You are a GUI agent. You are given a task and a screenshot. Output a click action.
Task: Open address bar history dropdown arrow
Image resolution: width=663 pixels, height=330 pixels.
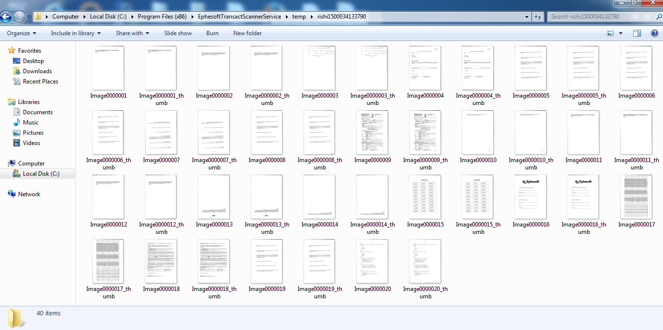click(527, 17)
